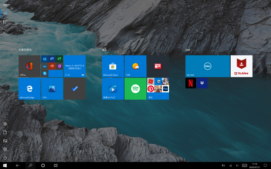Select the 探る group header
The height and width of the screenshot is (169, 271).
pos(104,50)
